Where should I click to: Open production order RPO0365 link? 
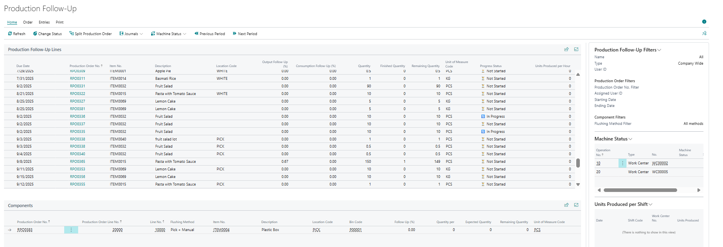[x=77, y=162]
